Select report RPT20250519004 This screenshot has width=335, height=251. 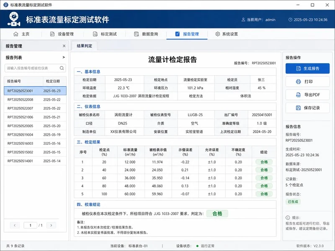click(35, 134)
